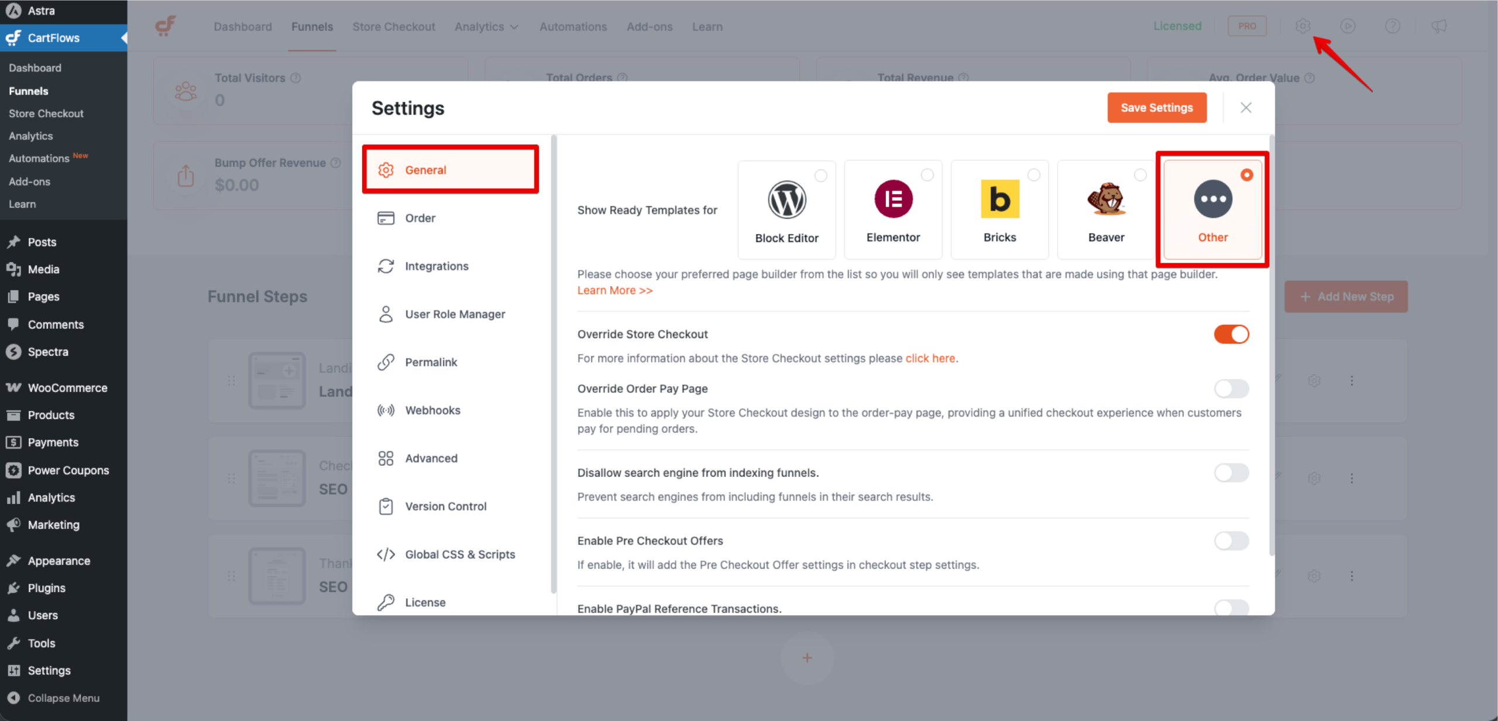Image resolution: width=1498 pixels, height=721 pixels.
Task: Enable the Override Order Pay Page toggle
Action: (x=1231, y=389)
